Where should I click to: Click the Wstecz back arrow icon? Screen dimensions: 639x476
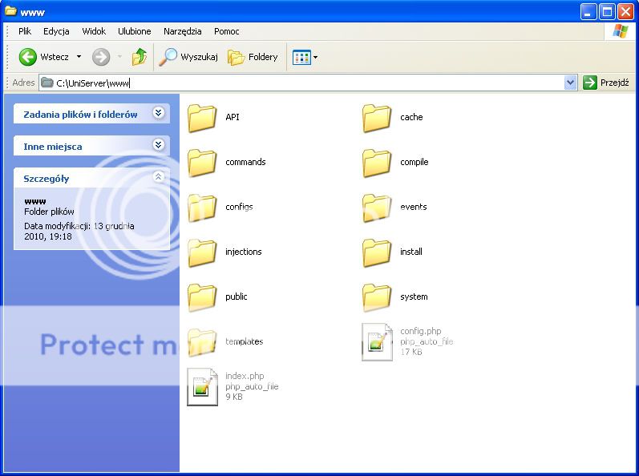point(28,57)
